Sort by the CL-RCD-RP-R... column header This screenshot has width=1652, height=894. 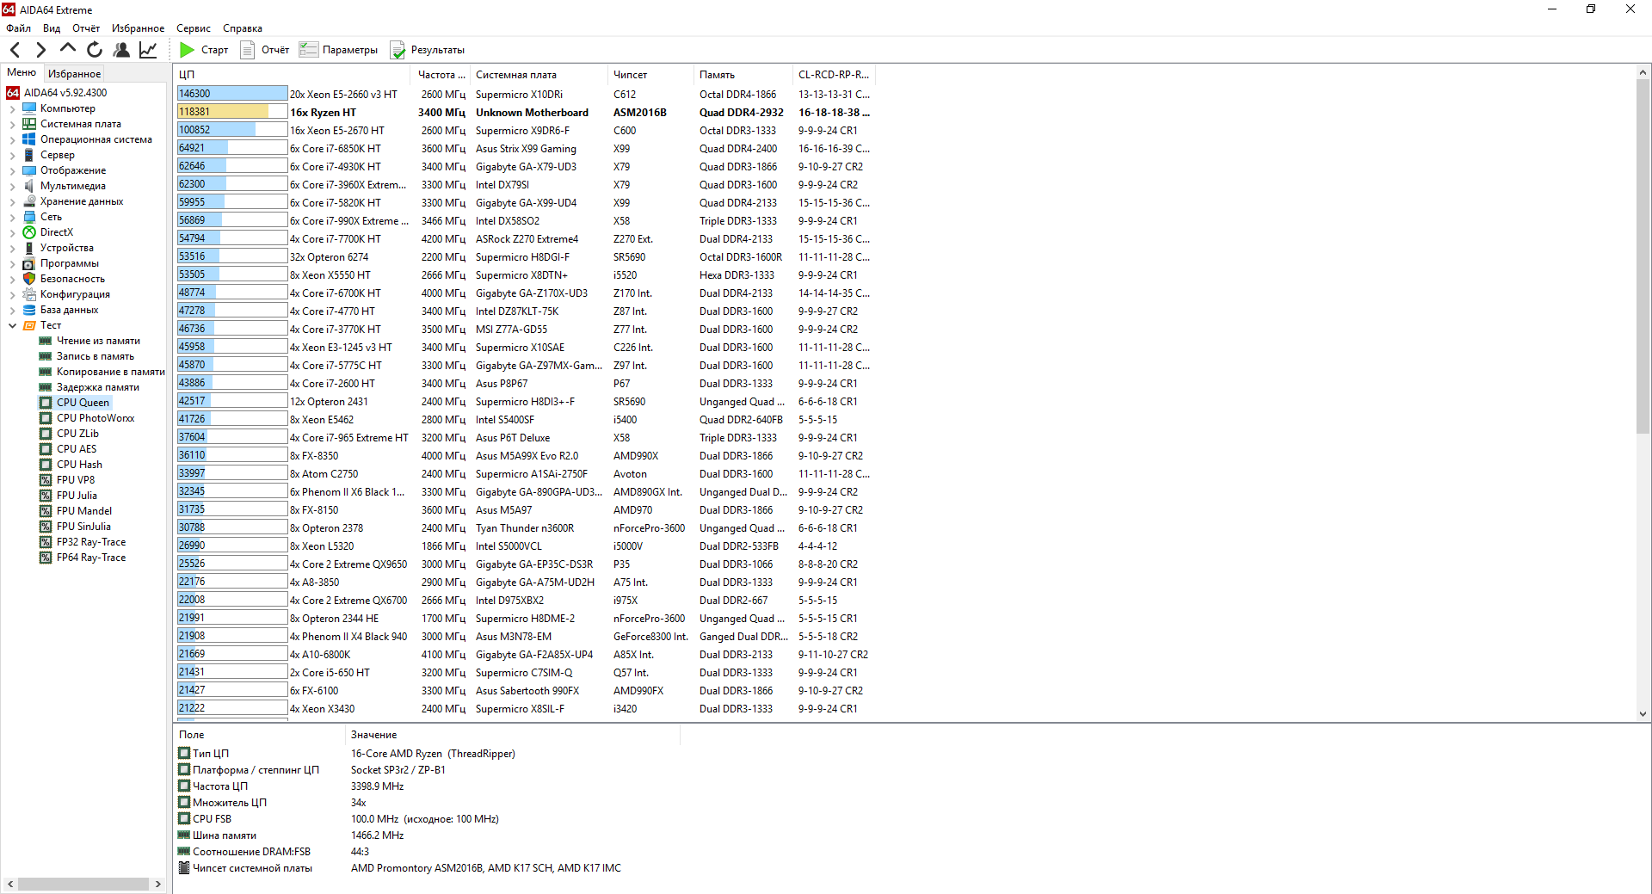[x=834, y=75]
